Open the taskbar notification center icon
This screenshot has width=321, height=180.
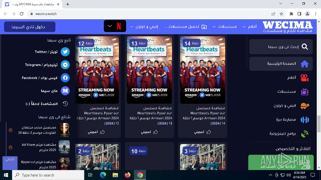click(x=313, y=175)
